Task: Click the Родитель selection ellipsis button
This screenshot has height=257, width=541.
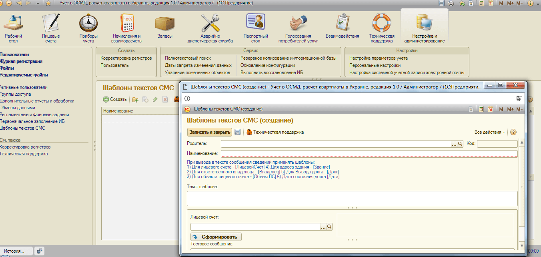Action: [x=454, y=144]
